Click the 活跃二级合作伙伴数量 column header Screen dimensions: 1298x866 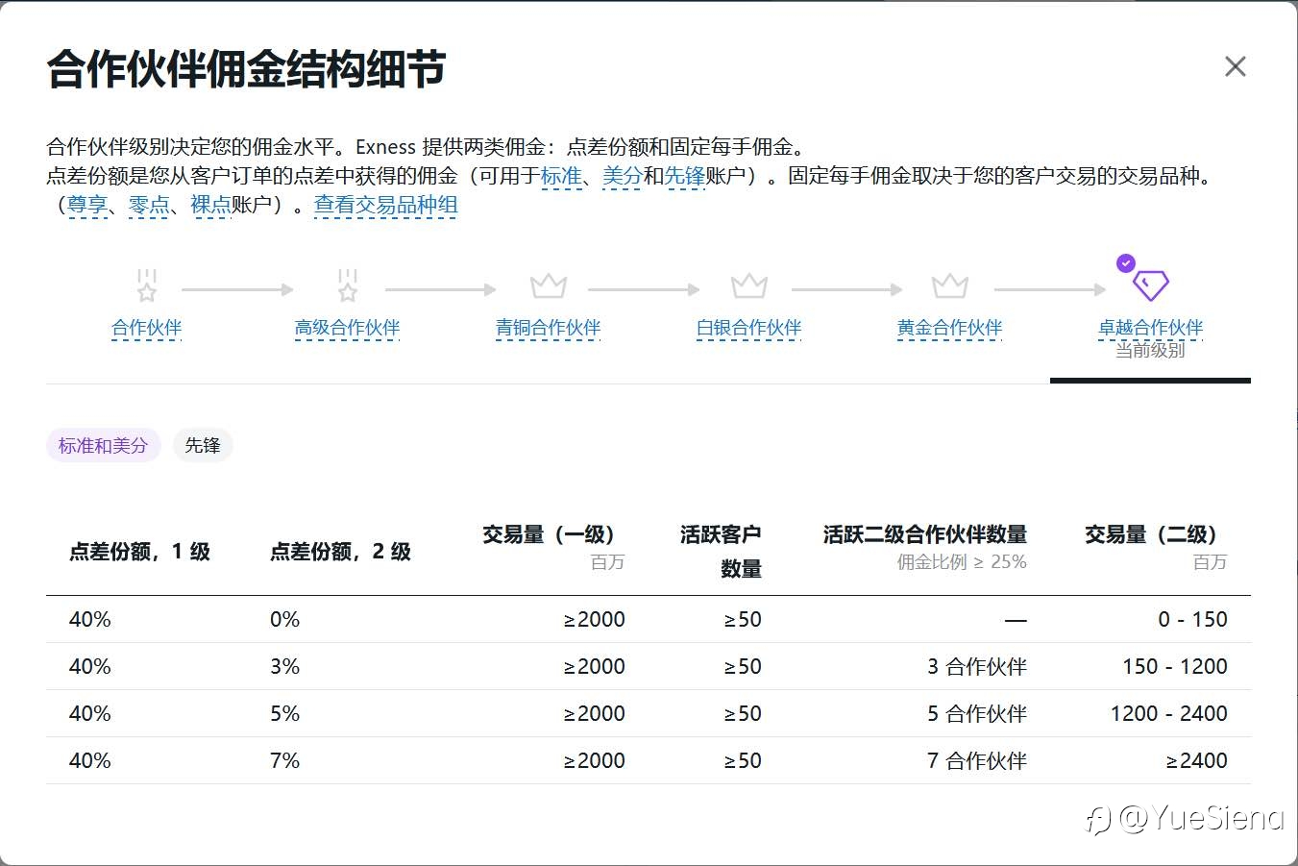924,534
